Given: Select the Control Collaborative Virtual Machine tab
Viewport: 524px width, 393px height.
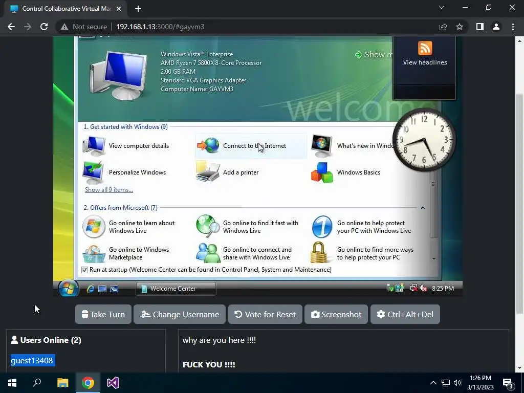Looking at the screenshot, I should point(66,9).
